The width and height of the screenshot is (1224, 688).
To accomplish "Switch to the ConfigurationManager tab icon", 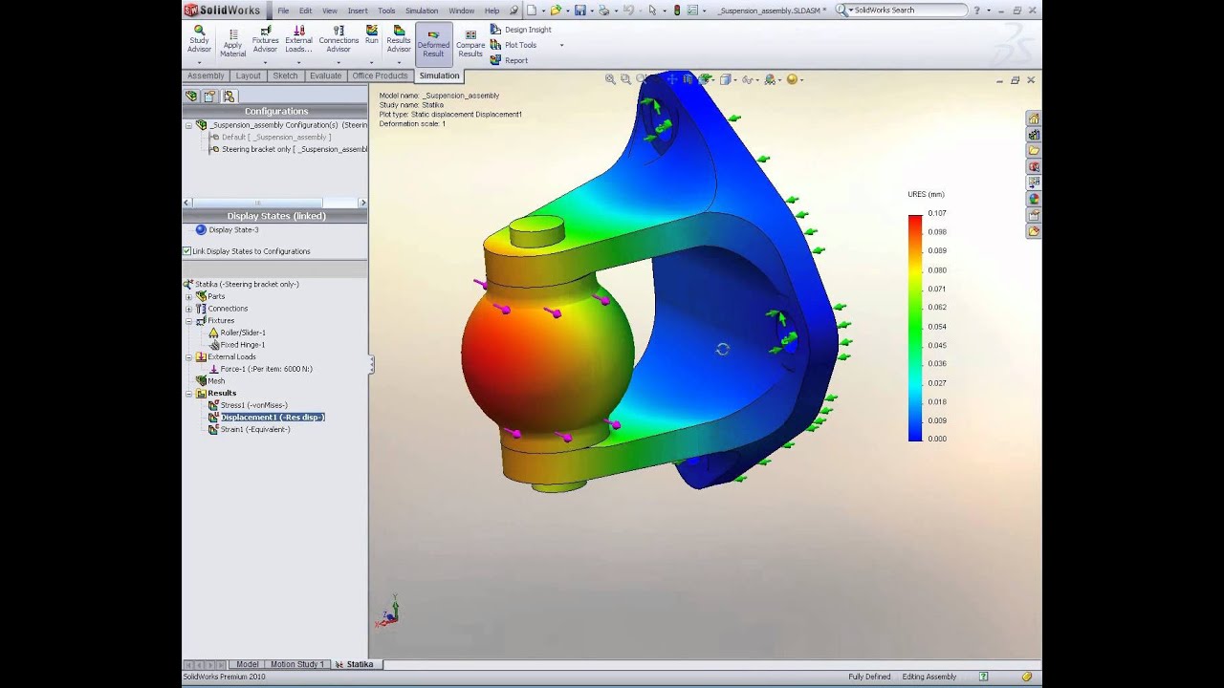I will point(229,96).
